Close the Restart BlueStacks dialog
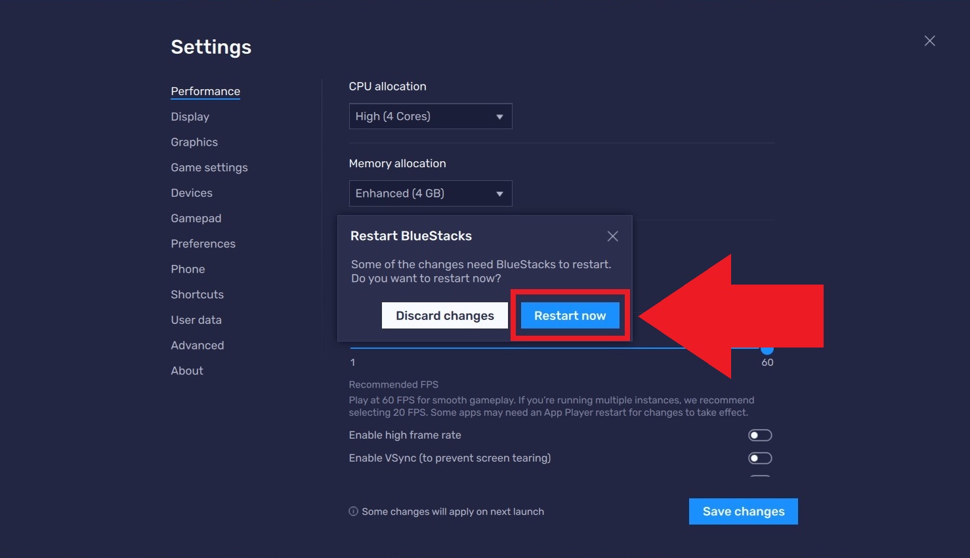This screenshot has height=558, width=970. [x=612, y=236]
